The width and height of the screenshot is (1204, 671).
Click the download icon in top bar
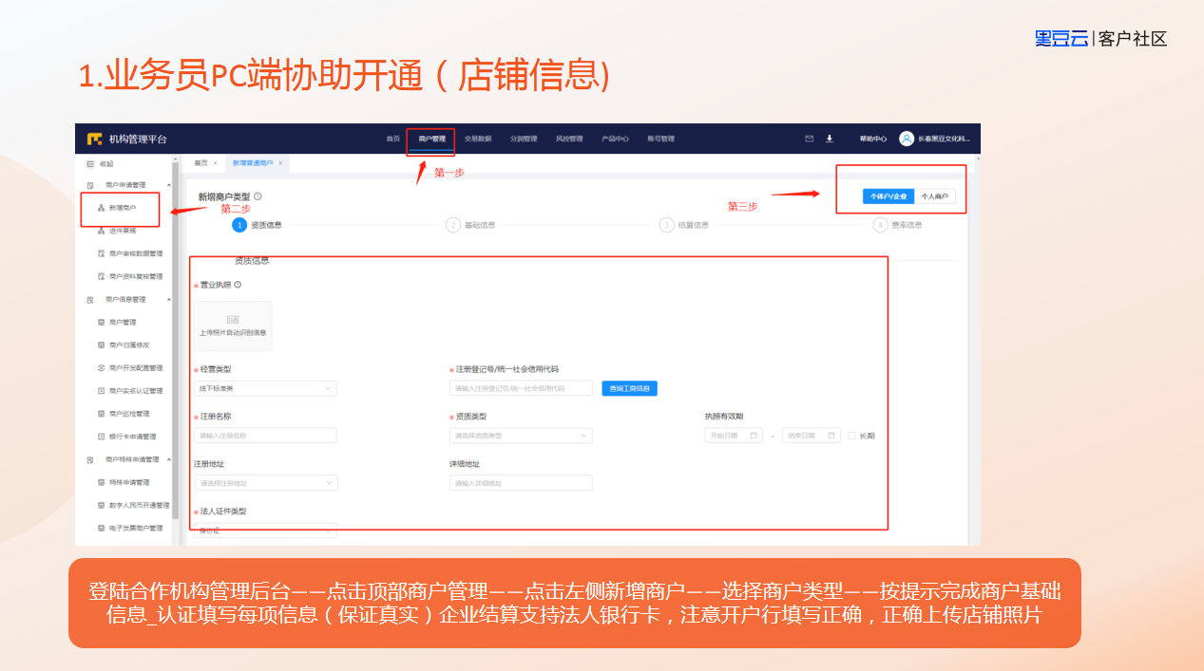(x=829, y=139)
